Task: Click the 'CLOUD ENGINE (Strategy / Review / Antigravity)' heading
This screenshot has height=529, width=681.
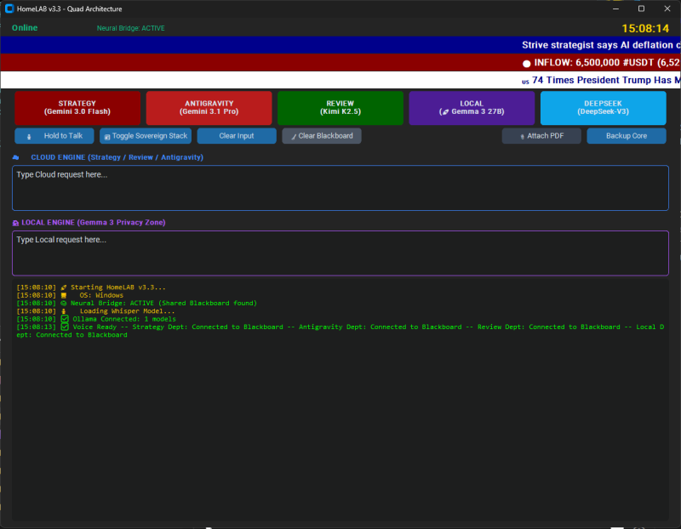Action: [117, 157]
